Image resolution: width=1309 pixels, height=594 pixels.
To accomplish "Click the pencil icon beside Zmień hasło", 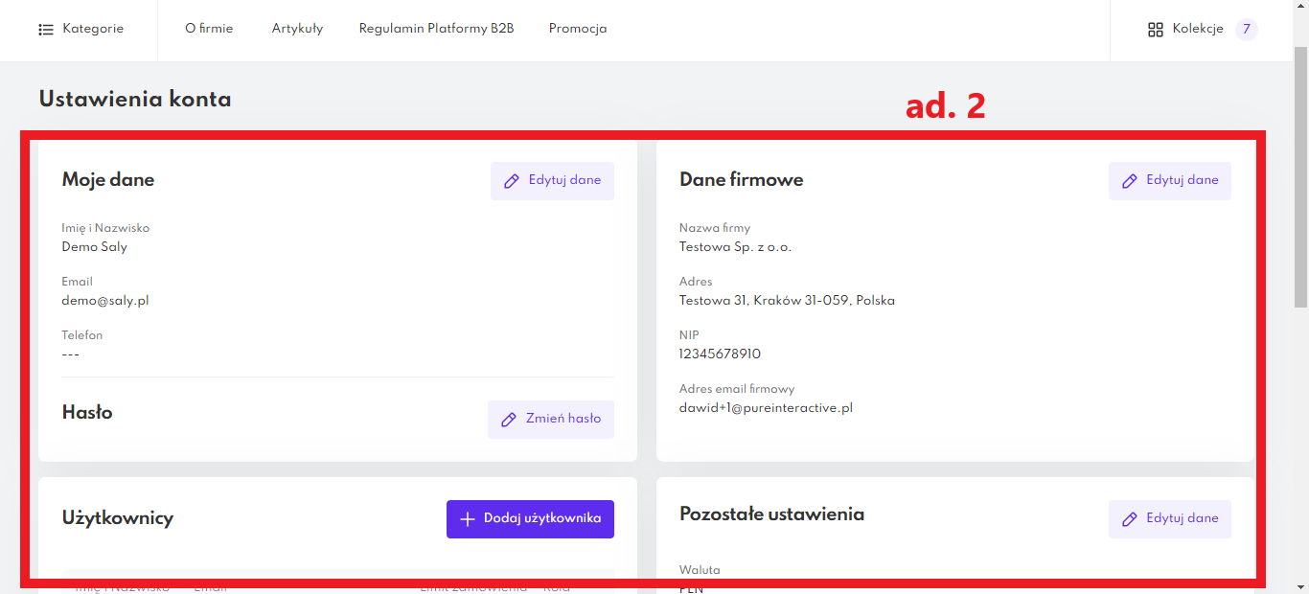I will [509, 420].
